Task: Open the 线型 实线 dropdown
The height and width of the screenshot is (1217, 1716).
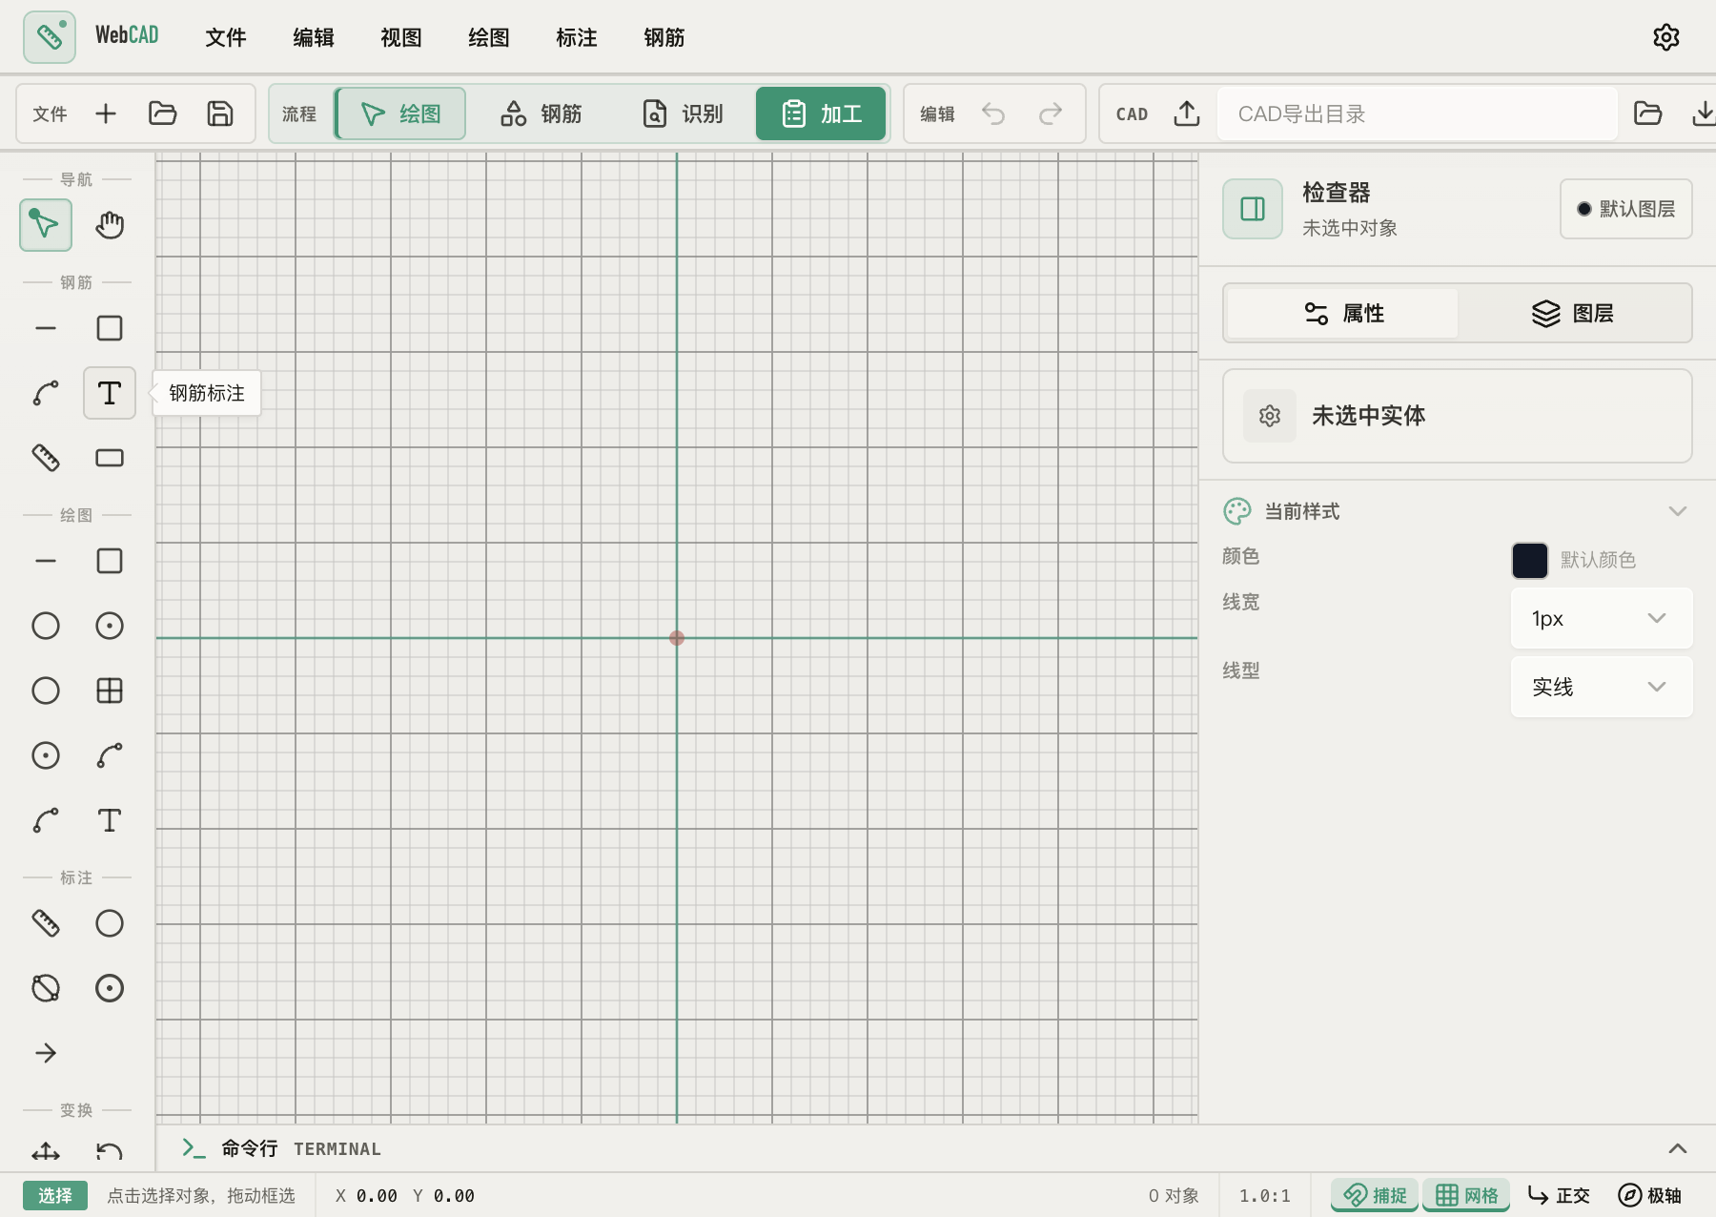Action: (1602, 687)
